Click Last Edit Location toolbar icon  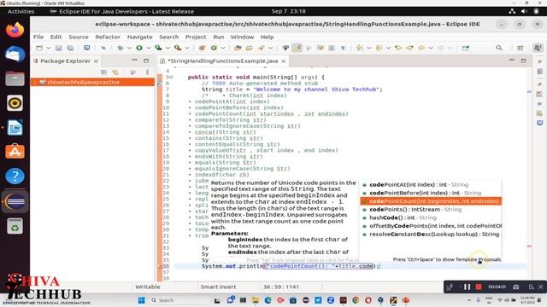(x=398, y=48)
